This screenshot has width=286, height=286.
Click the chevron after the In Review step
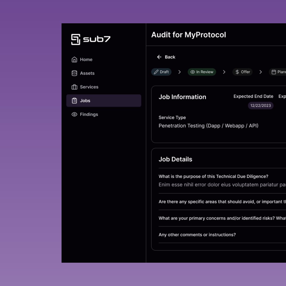pyautogui.click(x=224, y=72)
